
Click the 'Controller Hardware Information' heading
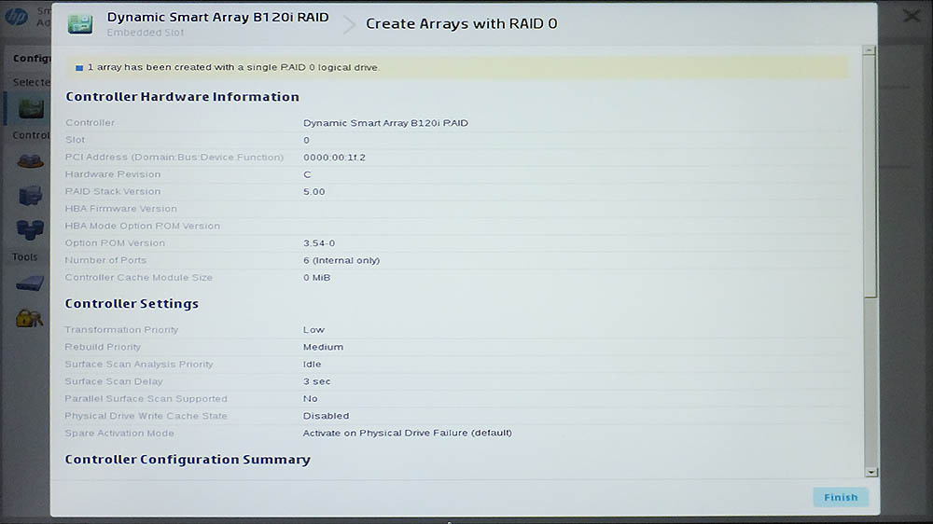(182, 96)
